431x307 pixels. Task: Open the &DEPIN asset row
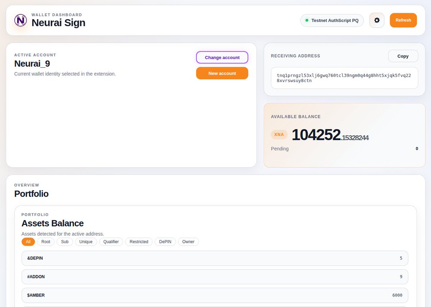pyautogui.click(x=215, y=258)
